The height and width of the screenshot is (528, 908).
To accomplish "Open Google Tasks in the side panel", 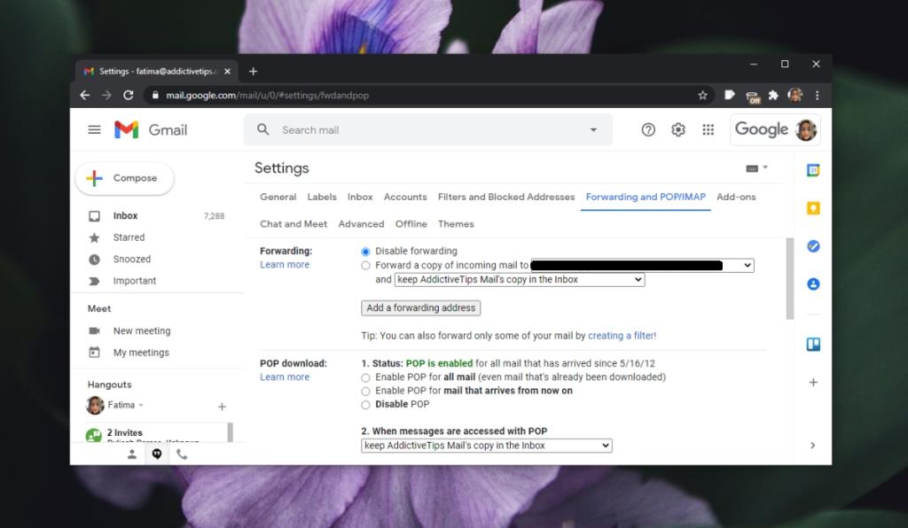I will point(813,246).
